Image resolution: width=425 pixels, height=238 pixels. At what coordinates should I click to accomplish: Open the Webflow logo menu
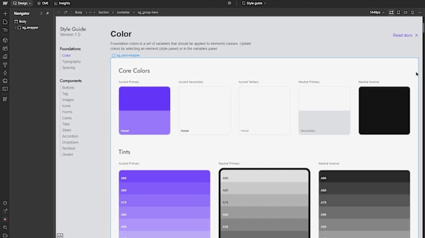[5, 3]
